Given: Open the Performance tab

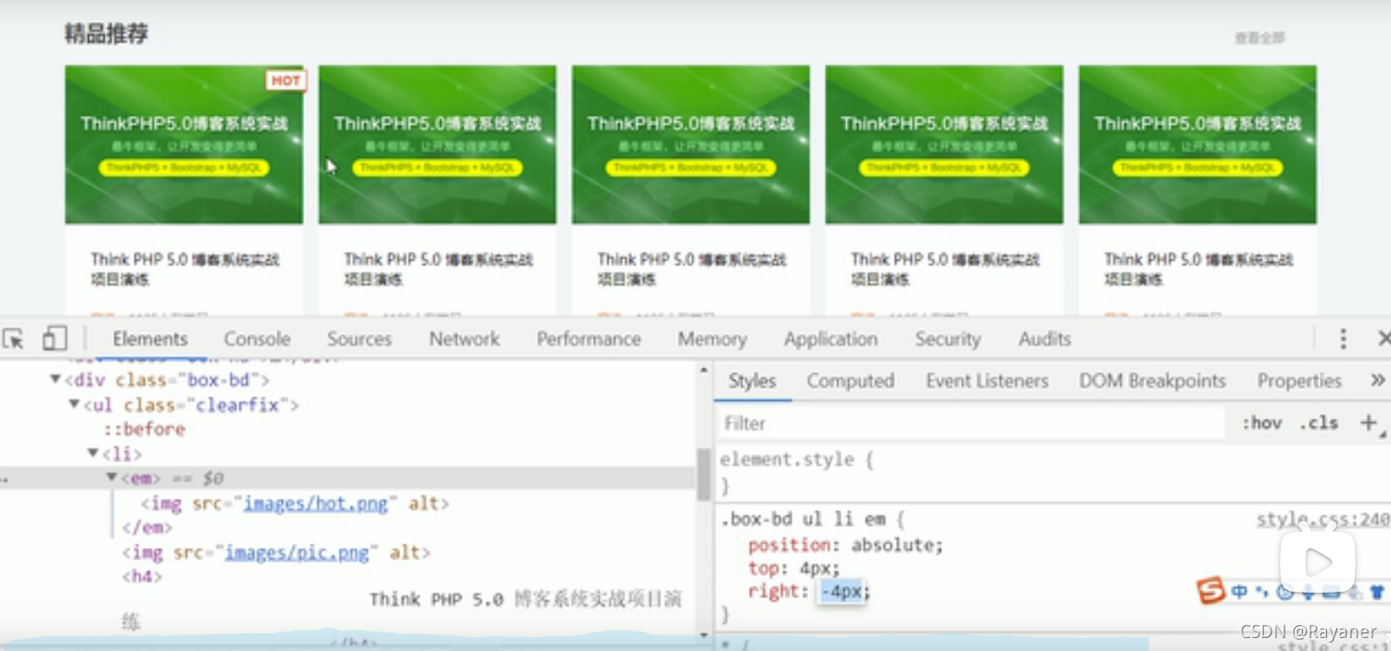Looking at the screenshot, I should [x=588, y=339].
